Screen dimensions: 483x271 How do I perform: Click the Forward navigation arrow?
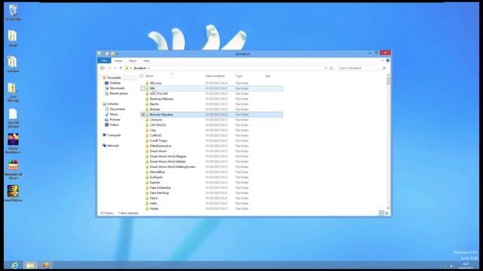(x=109, y=68)
